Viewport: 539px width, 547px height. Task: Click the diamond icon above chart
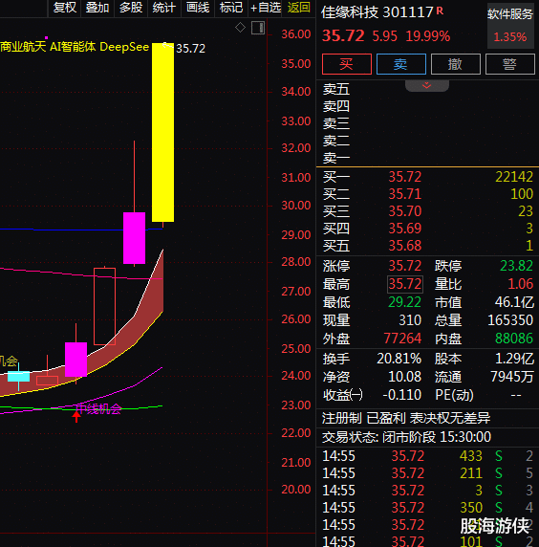240,27
